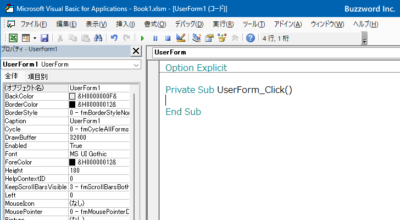Expand the UserForm1 UserForm object dropdown

pos(136,64)
